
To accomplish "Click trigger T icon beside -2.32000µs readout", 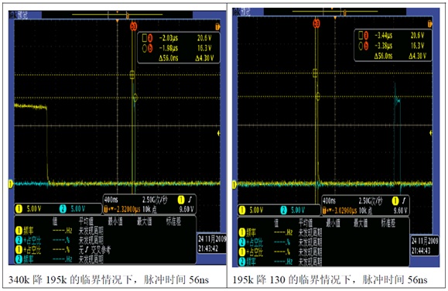I will click(x=106, y=209).
